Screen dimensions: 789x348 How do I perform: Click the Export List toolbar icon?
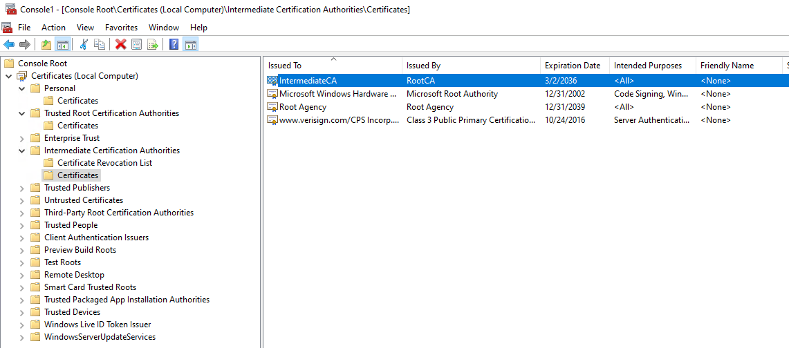[x=153, y=45]
